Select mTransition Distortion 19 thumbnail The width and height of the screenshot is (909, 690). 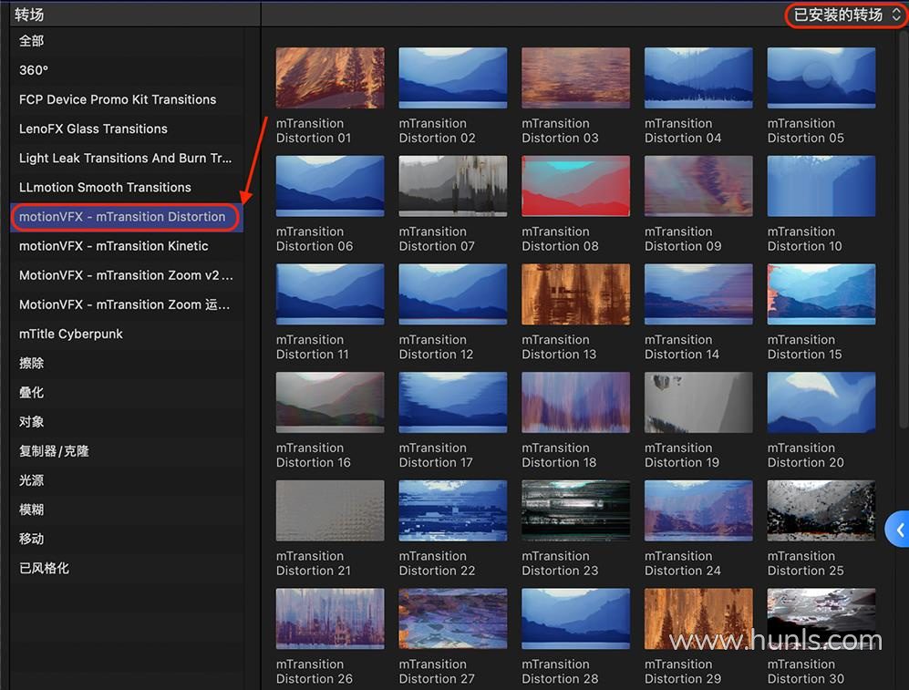(698, 403)
